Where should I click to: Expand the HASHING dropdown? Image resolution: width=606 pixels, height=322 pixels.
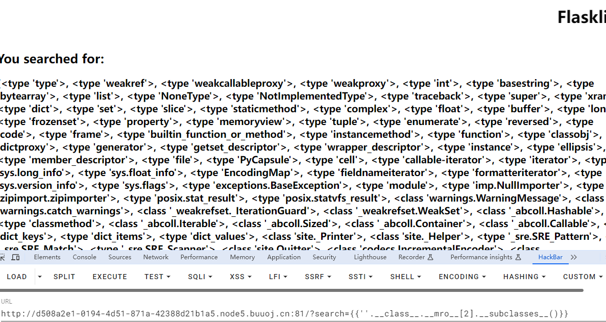click(x=524, y=277)
